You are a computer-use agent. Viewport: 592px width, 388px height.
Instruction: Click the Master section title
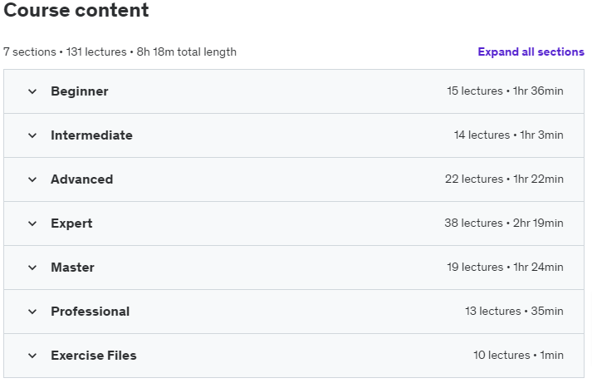pos(72,267)
